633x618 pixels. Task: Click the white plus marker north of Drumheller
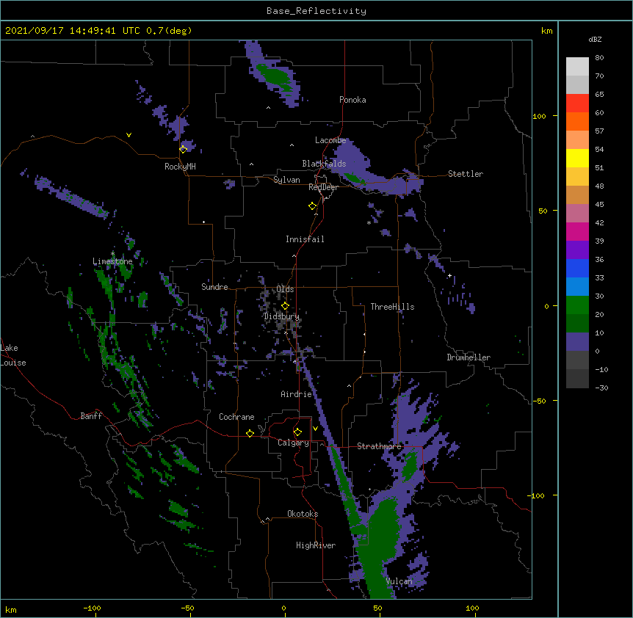449,275
